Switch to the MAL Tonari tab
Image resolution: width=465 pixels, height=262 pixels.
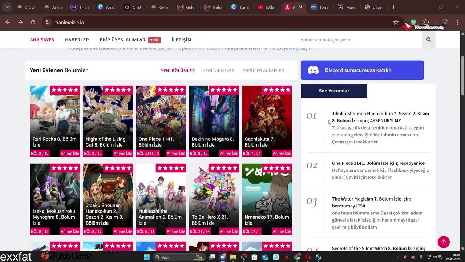320,7
